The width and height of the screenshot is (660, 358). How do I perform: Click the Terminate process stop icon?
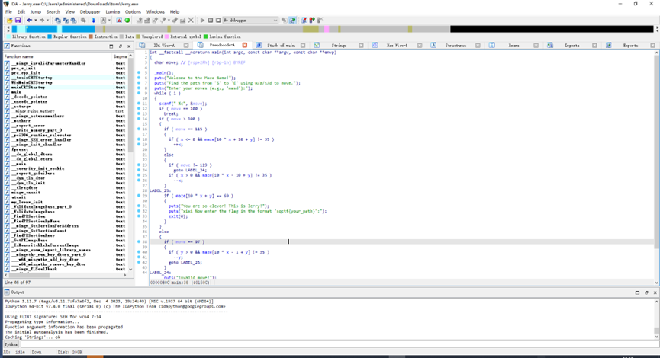click(x=218, y=21)
